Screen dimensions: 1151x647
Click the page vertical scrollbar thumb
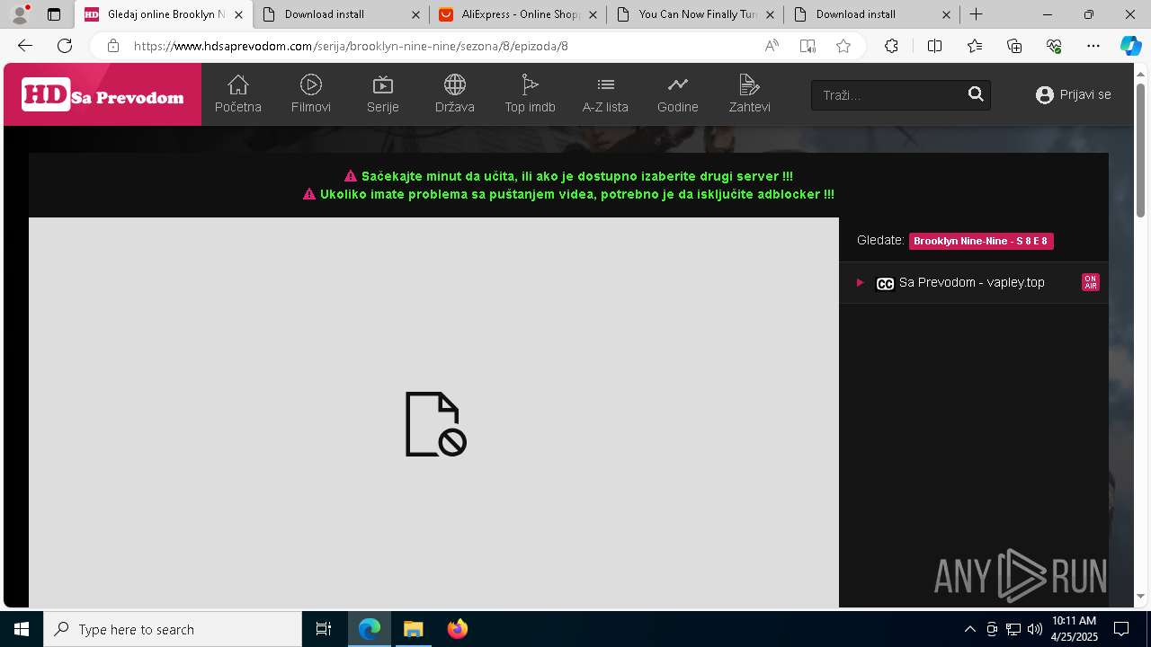click(x=1140, y=150)
